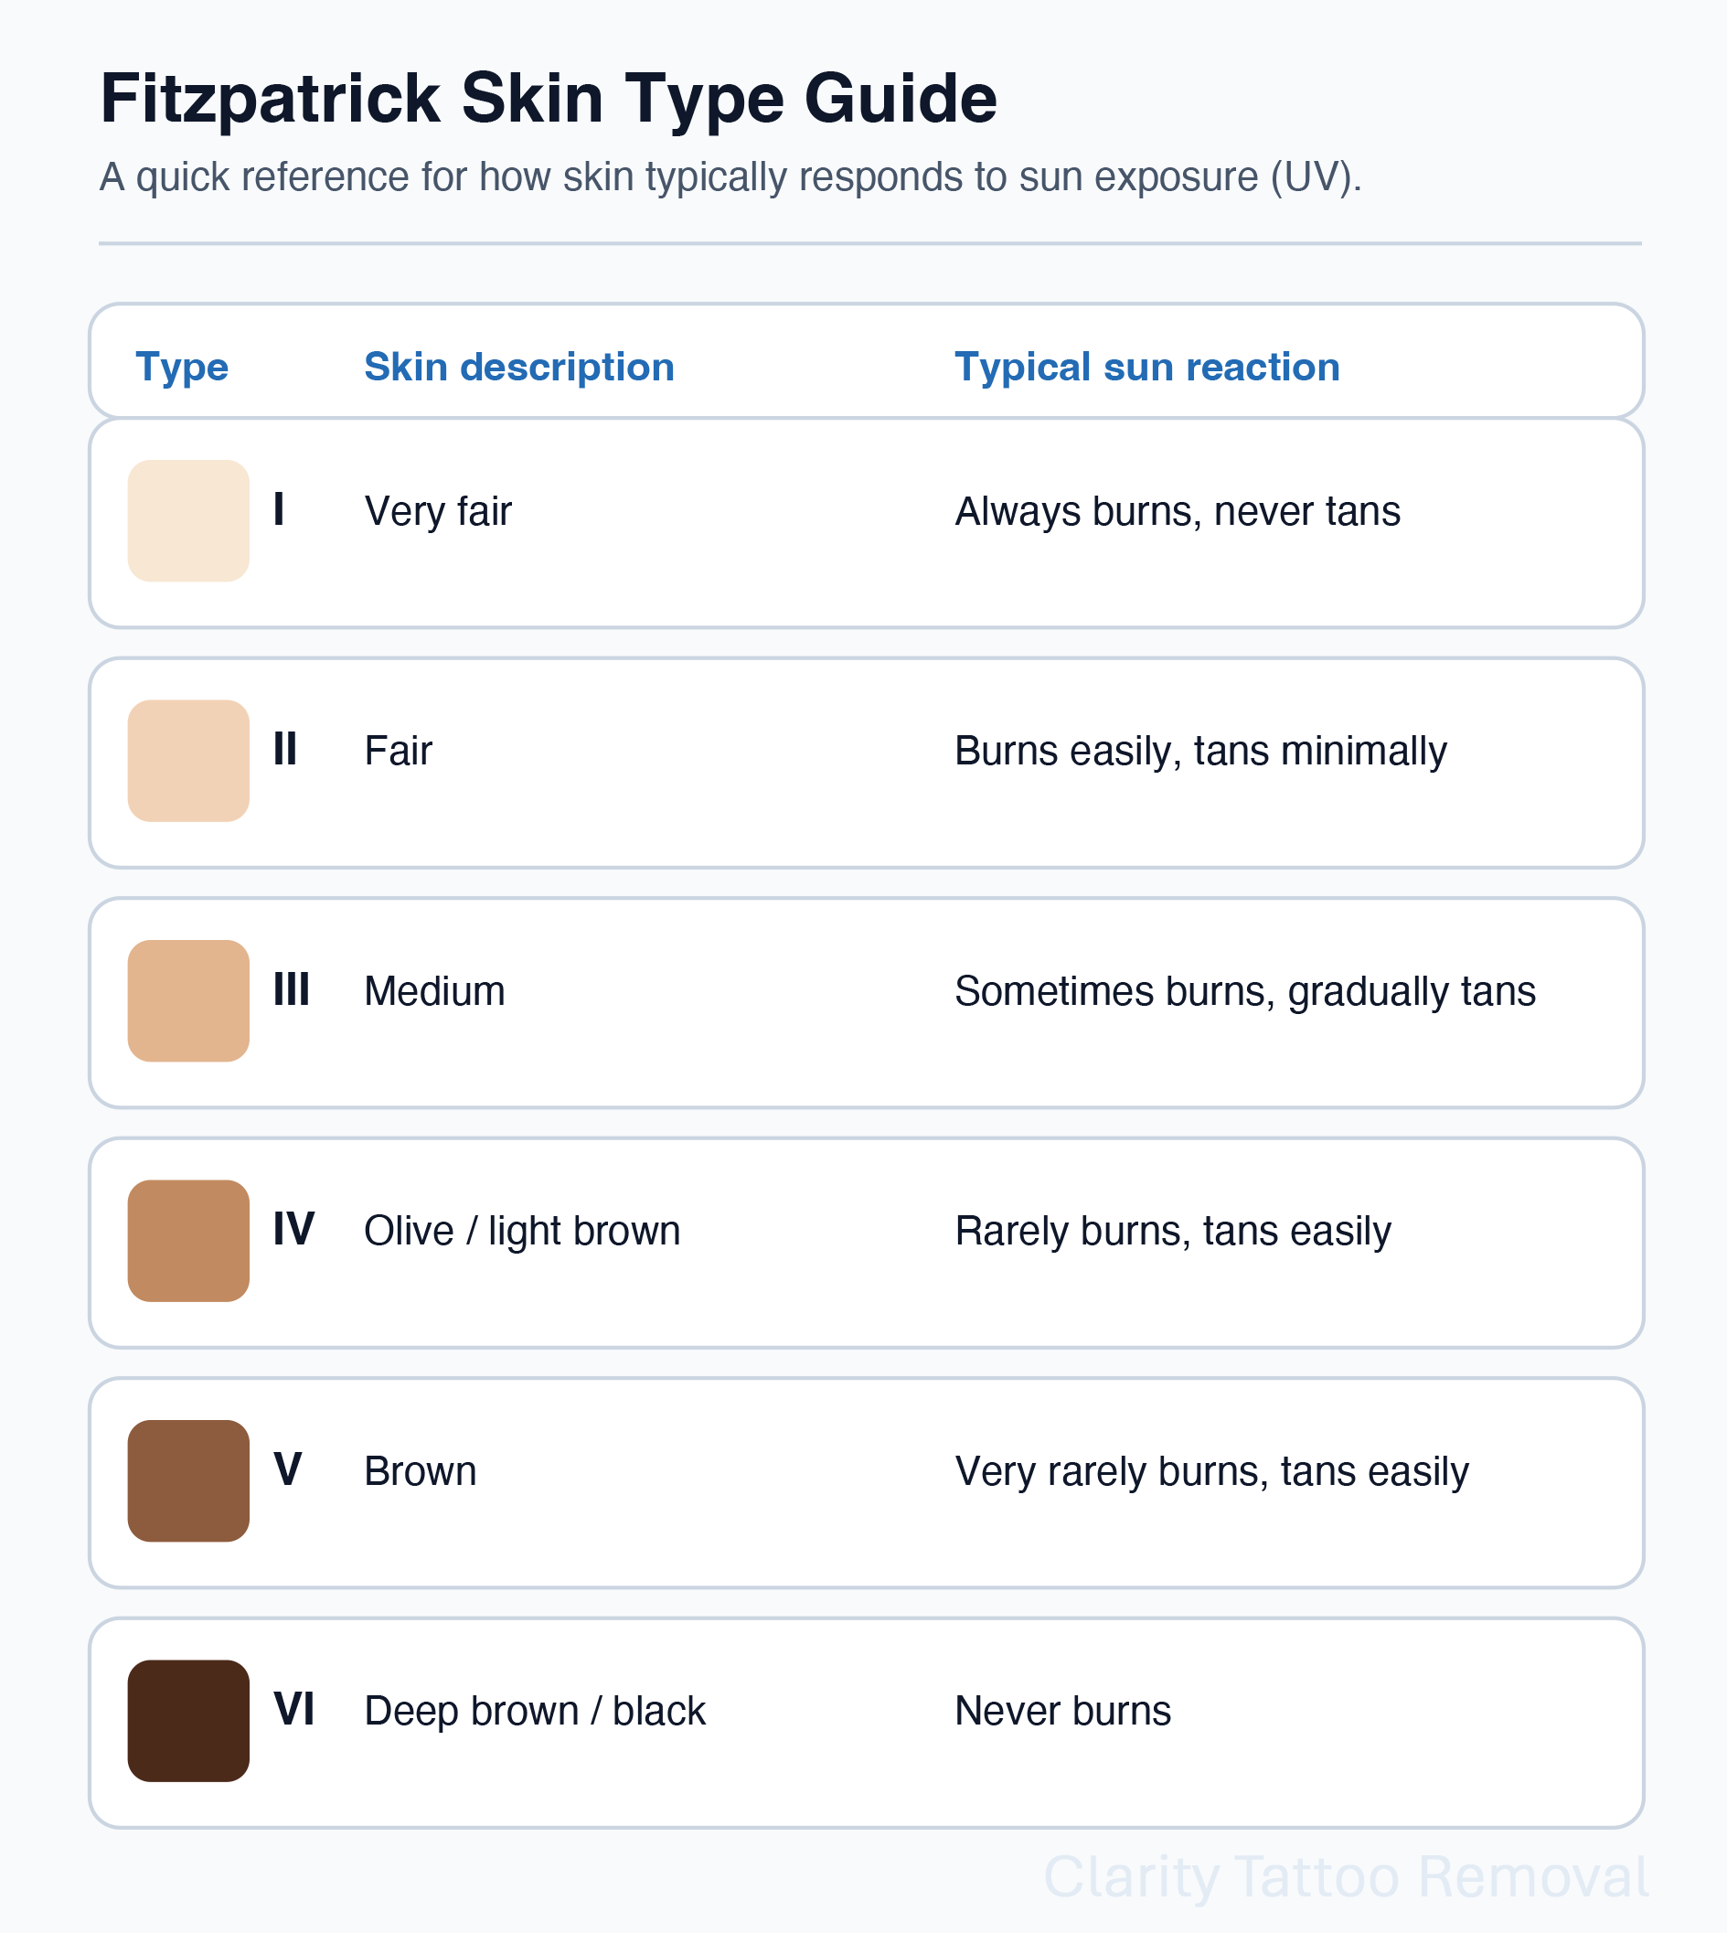Click the Clarity Tattoo Removal watermark
This screenshot has width=1727, height=1933.
point(1346,1877)
